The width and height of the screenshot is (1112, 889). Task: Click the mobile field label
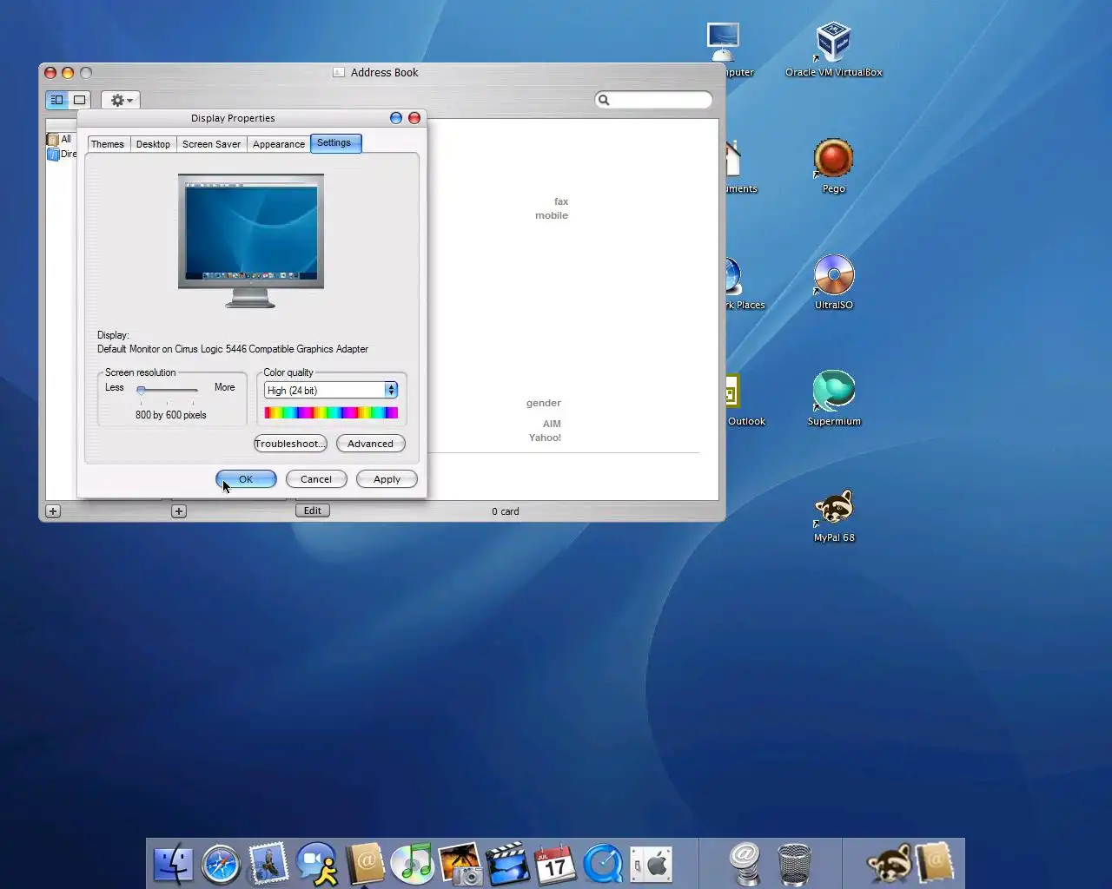click(x=552, y=215)
